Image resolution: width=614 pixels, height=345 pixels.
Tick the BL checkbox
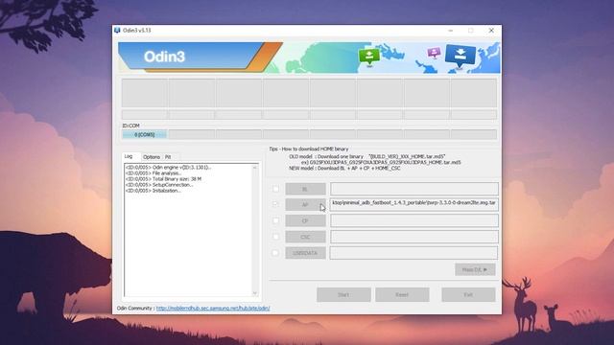(275, 189)
